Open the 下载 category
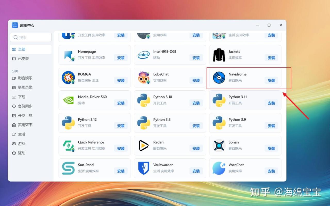 [31, 97]
